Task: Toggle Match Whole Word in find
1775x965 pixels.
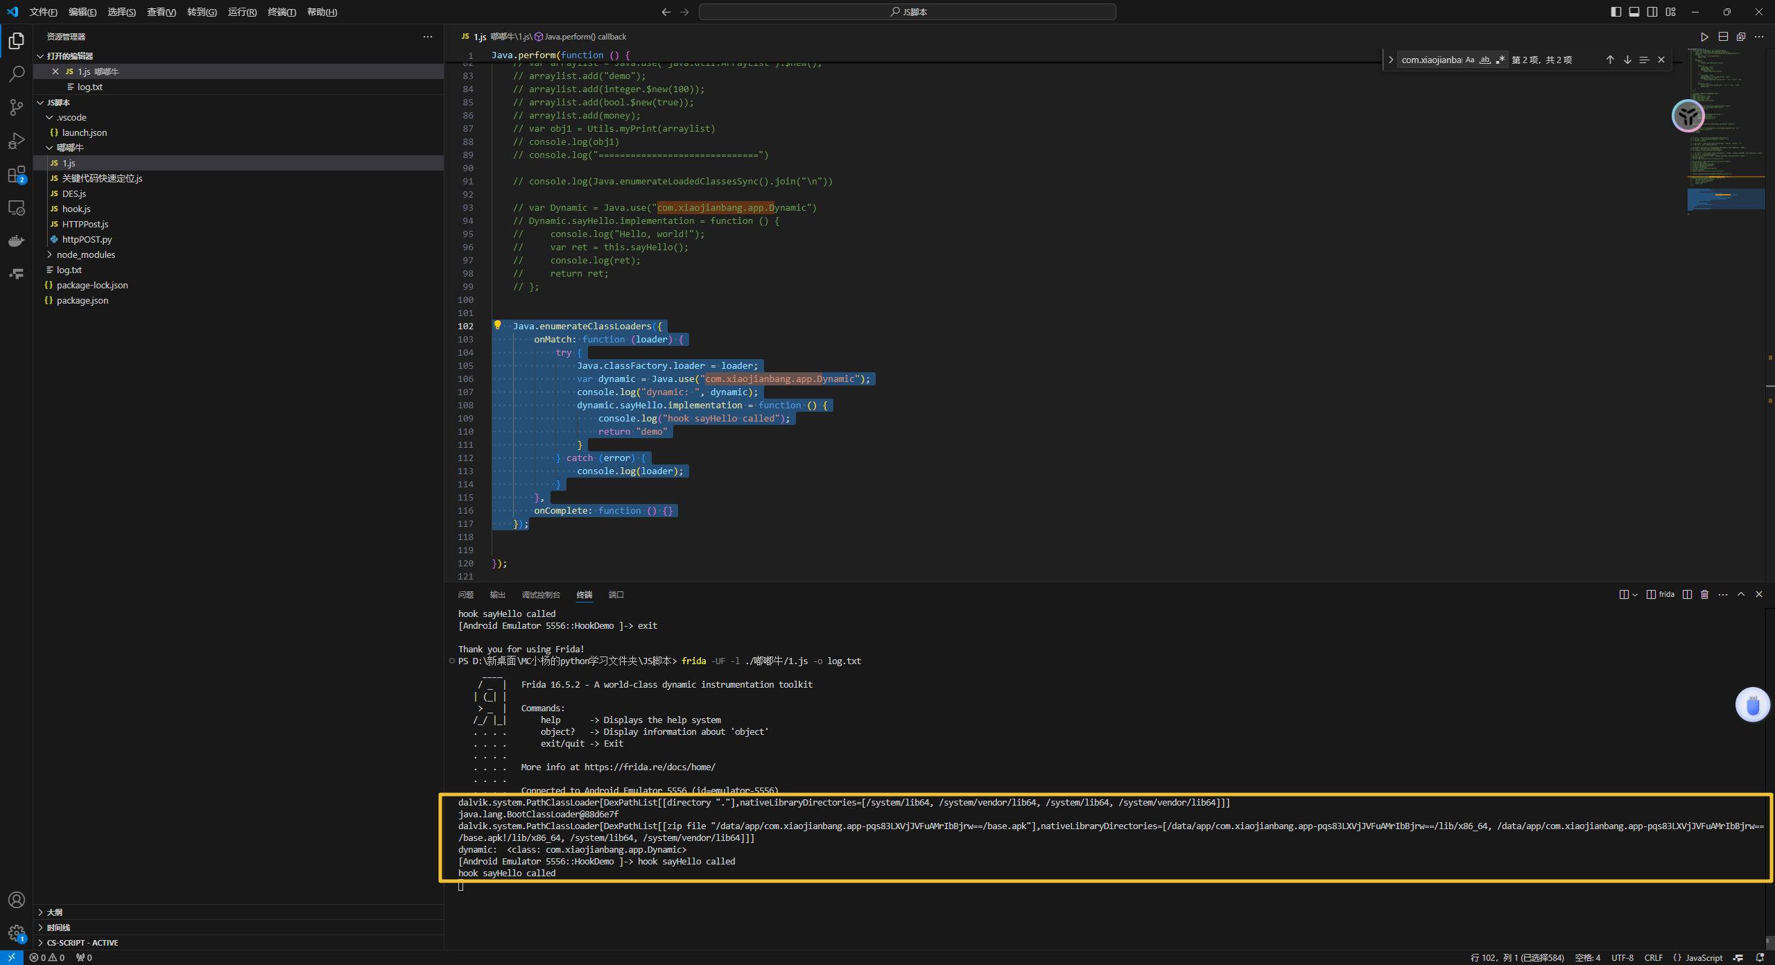Action: click(1484, 60)
